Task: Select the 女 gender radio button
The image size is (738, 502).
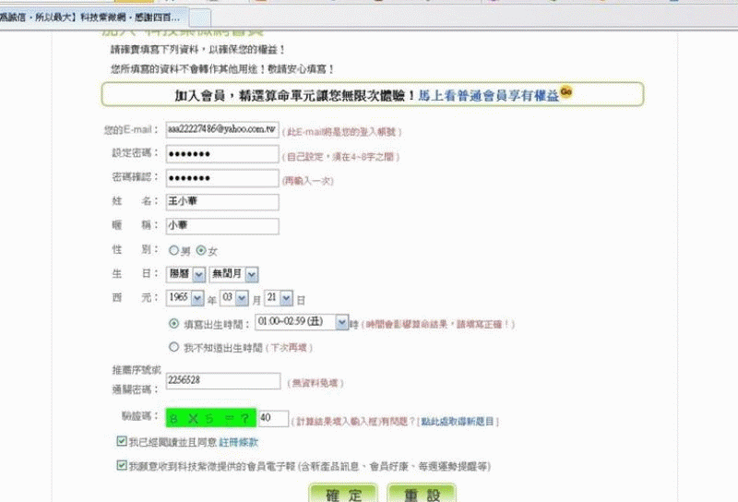Action: pos(201,250)
